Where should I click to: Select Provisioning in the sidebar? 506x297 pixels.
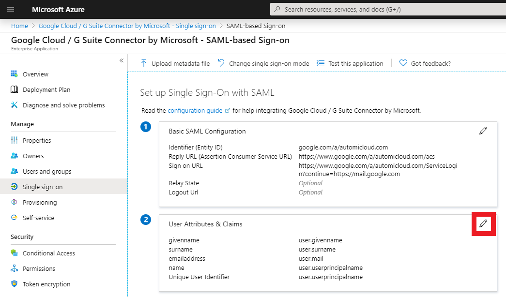click(x=40, y=202)
